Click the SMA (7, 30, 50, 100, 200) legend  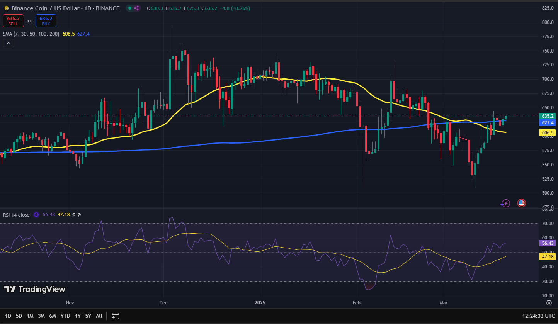click(31, 34)
